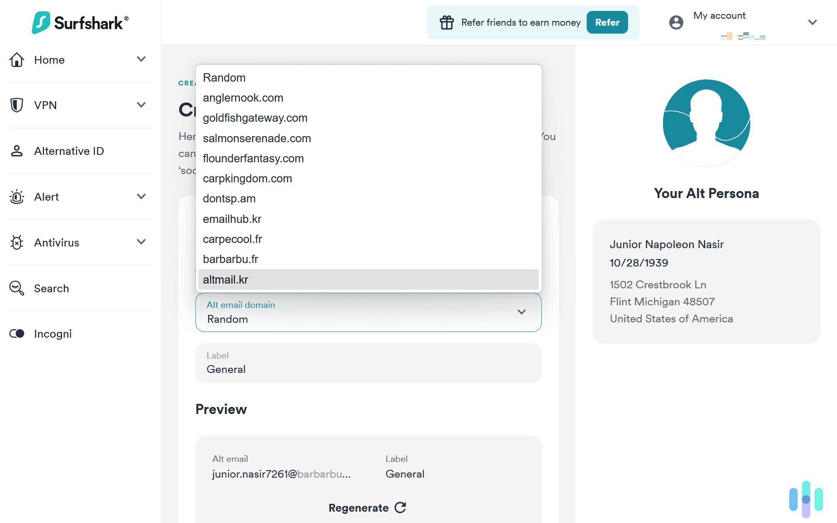Click the Alert siren icon

17,197
